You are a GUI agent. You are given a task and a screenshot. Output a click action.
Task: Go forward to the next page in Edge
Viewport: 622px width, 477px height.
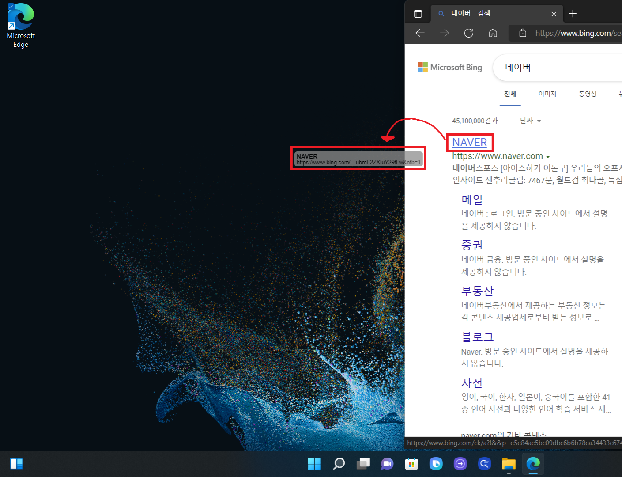(x=445, y=33)
